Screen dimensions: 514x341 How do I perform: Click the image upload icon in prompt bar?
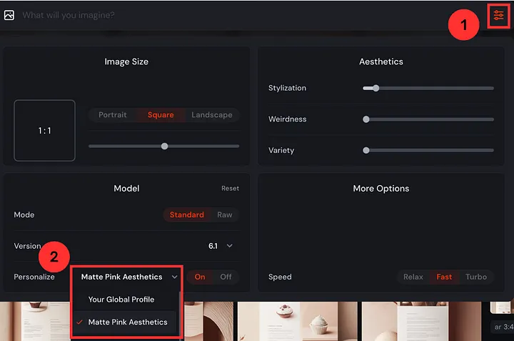[9, 15]
